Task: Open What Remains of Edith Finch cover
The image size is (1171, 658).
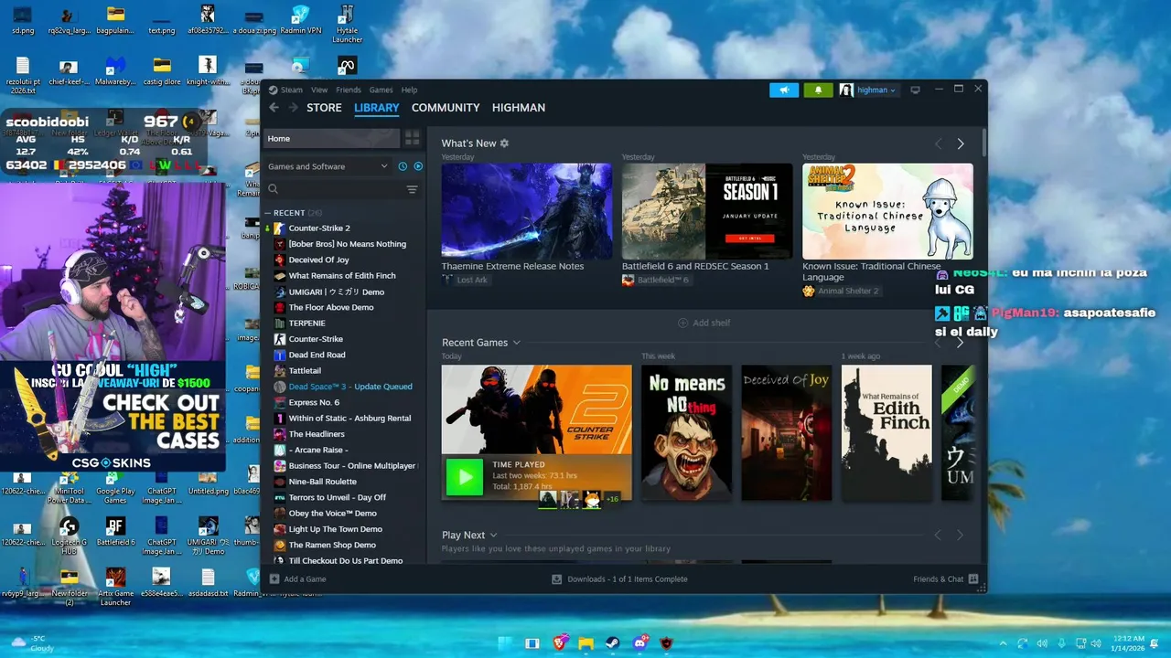Action: pos(886,432)
